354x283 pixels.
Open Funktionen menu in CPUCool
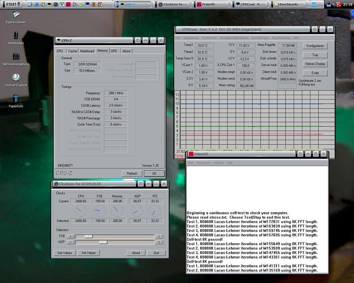coord(209,38)
